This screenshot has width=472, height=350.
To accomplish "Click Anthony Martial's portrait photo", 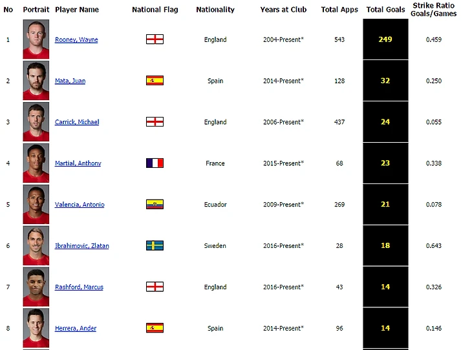I will tap(36, 163).
